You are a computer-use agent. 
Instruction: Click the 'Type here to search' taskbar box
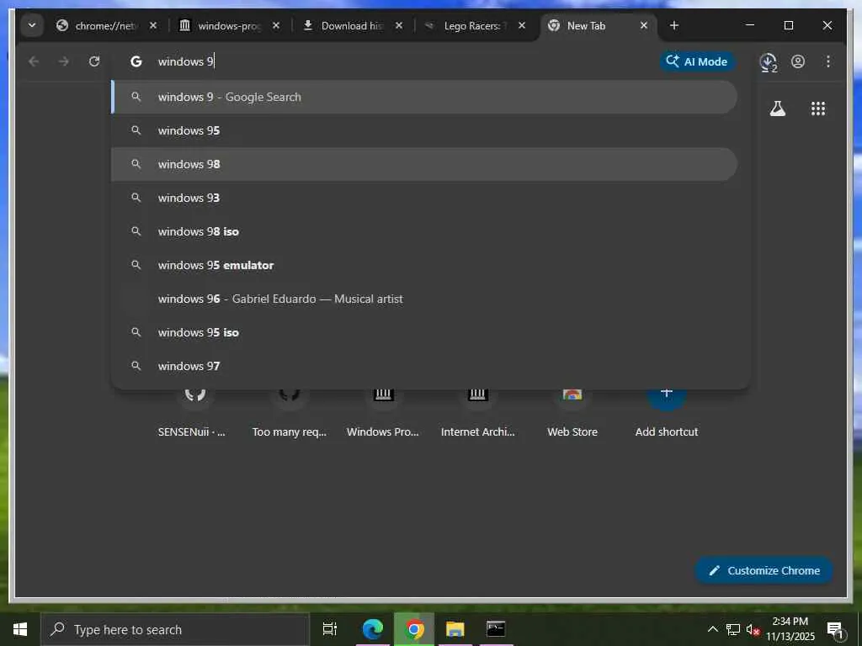pos(175,629)
